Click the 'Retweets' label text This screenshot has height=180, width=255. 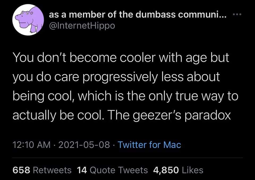click(52, 170)
